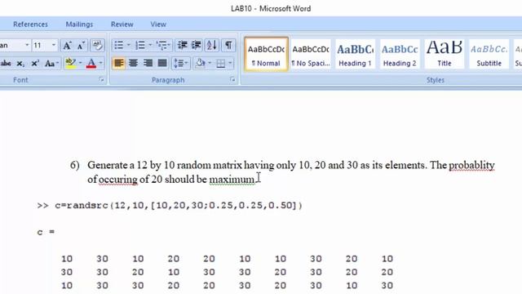
Task: Sort text with the A-Z icon
Action: tap(212, 46)
